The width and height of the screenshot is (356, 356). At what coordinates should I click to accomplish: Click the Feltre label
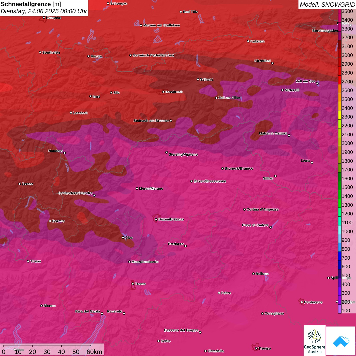(226, 293)
